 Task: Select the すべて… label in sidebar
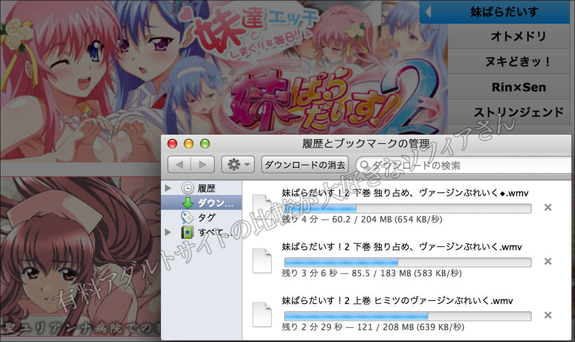(x=215, y=232)
